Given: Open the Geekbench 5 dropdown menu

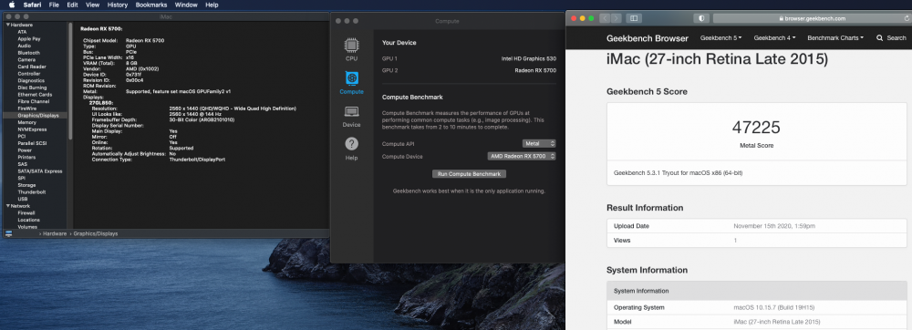Looking at the screenshot, I should point(720,37).
